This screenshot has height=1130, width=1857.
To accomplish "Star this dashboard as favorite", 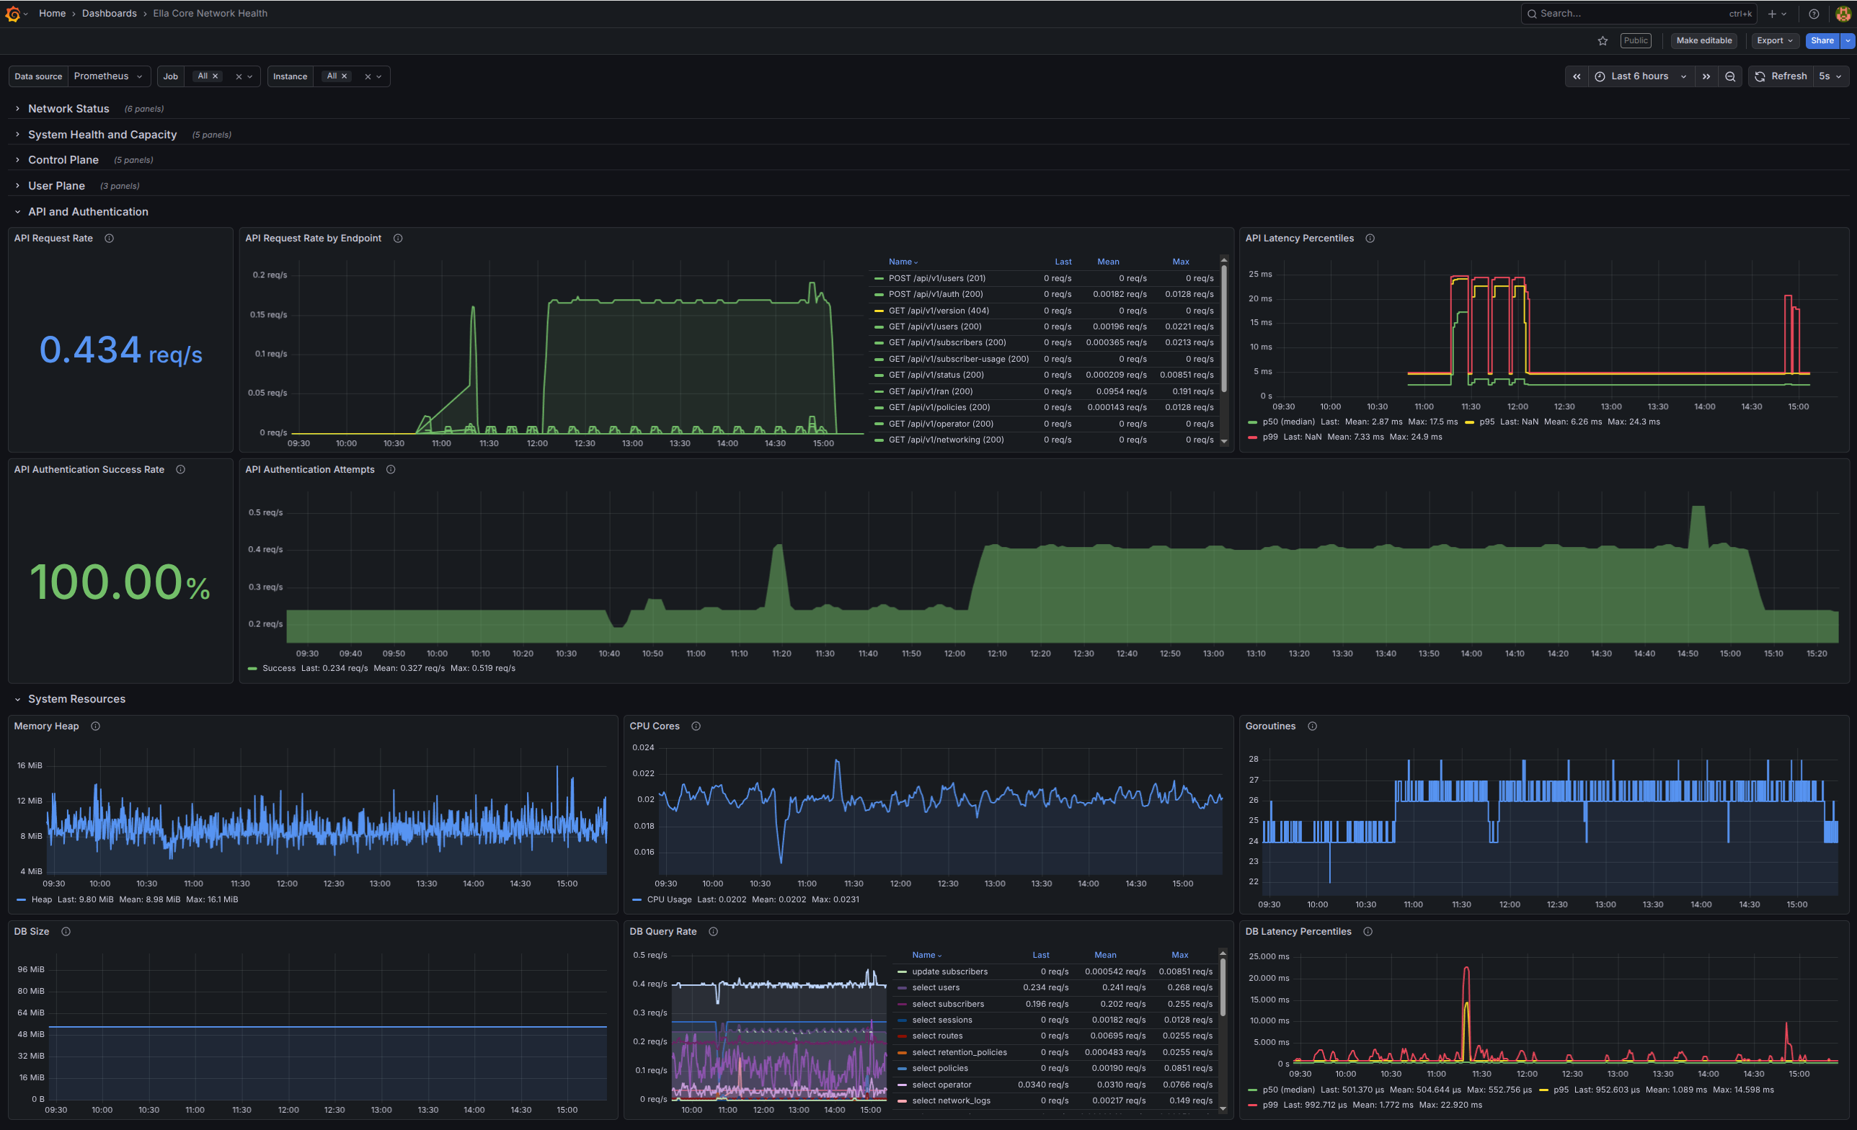I will coord(1603,40).
